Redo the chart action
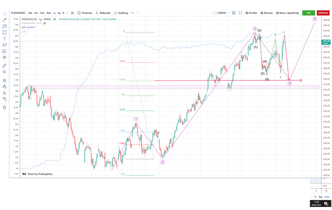The image size is (332, 210). click(x=137, y=13)
